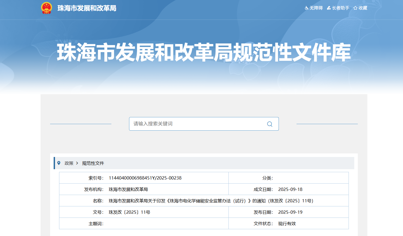Click the star favorite icon
The height and width of the screenshot is (236, 403).
click(x=355, y=8)
